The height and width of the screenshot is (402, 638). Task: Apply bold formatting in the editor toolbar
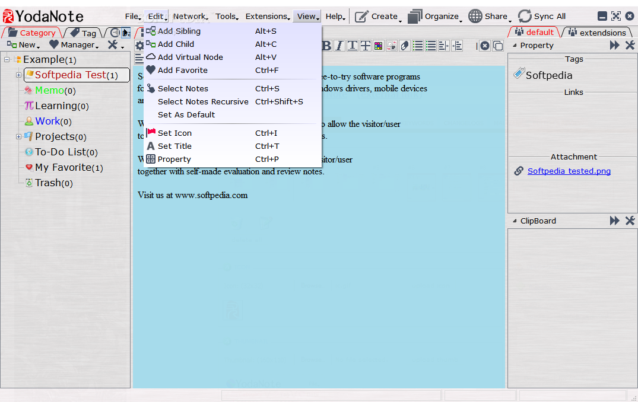coord(326,46)
